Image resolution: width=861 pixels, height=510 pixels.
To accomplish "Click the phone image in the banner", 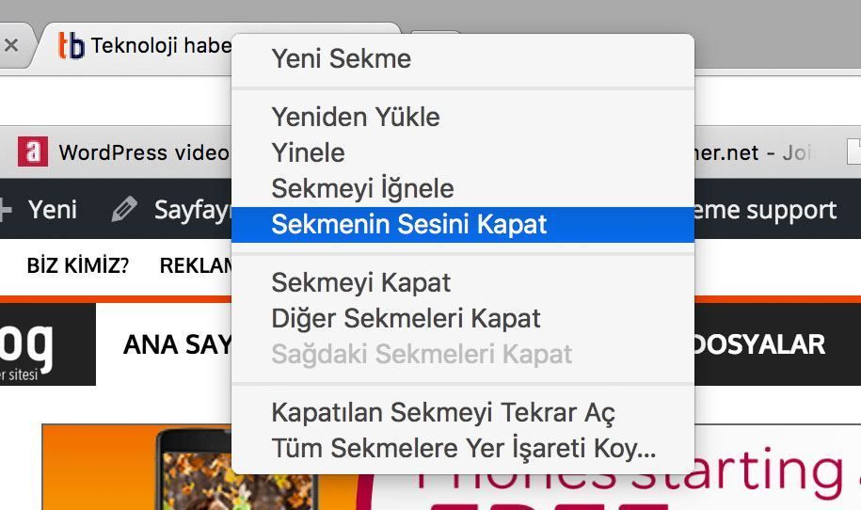I will pos(237,470).
